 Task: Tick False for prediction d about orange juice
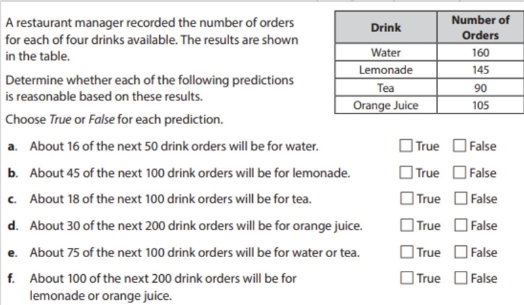[460, 225]
